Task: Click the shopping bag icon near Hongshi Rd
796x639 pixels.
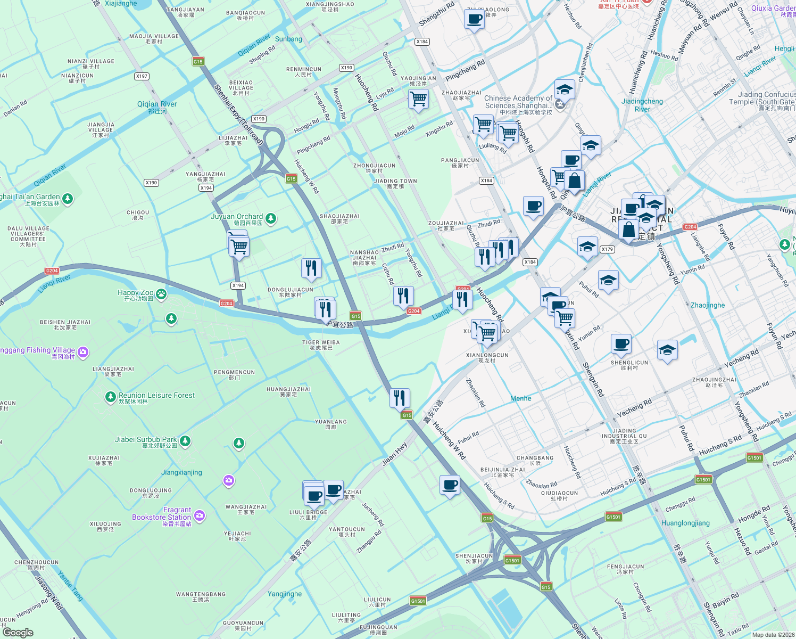Action: tap(575, 181)
